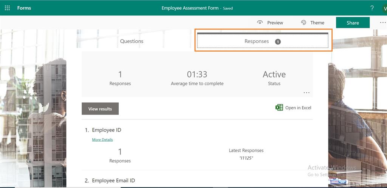Screen dimensions: 387x188
Task: Click the Employee Assessment Form title
Action: pos(190,8)
